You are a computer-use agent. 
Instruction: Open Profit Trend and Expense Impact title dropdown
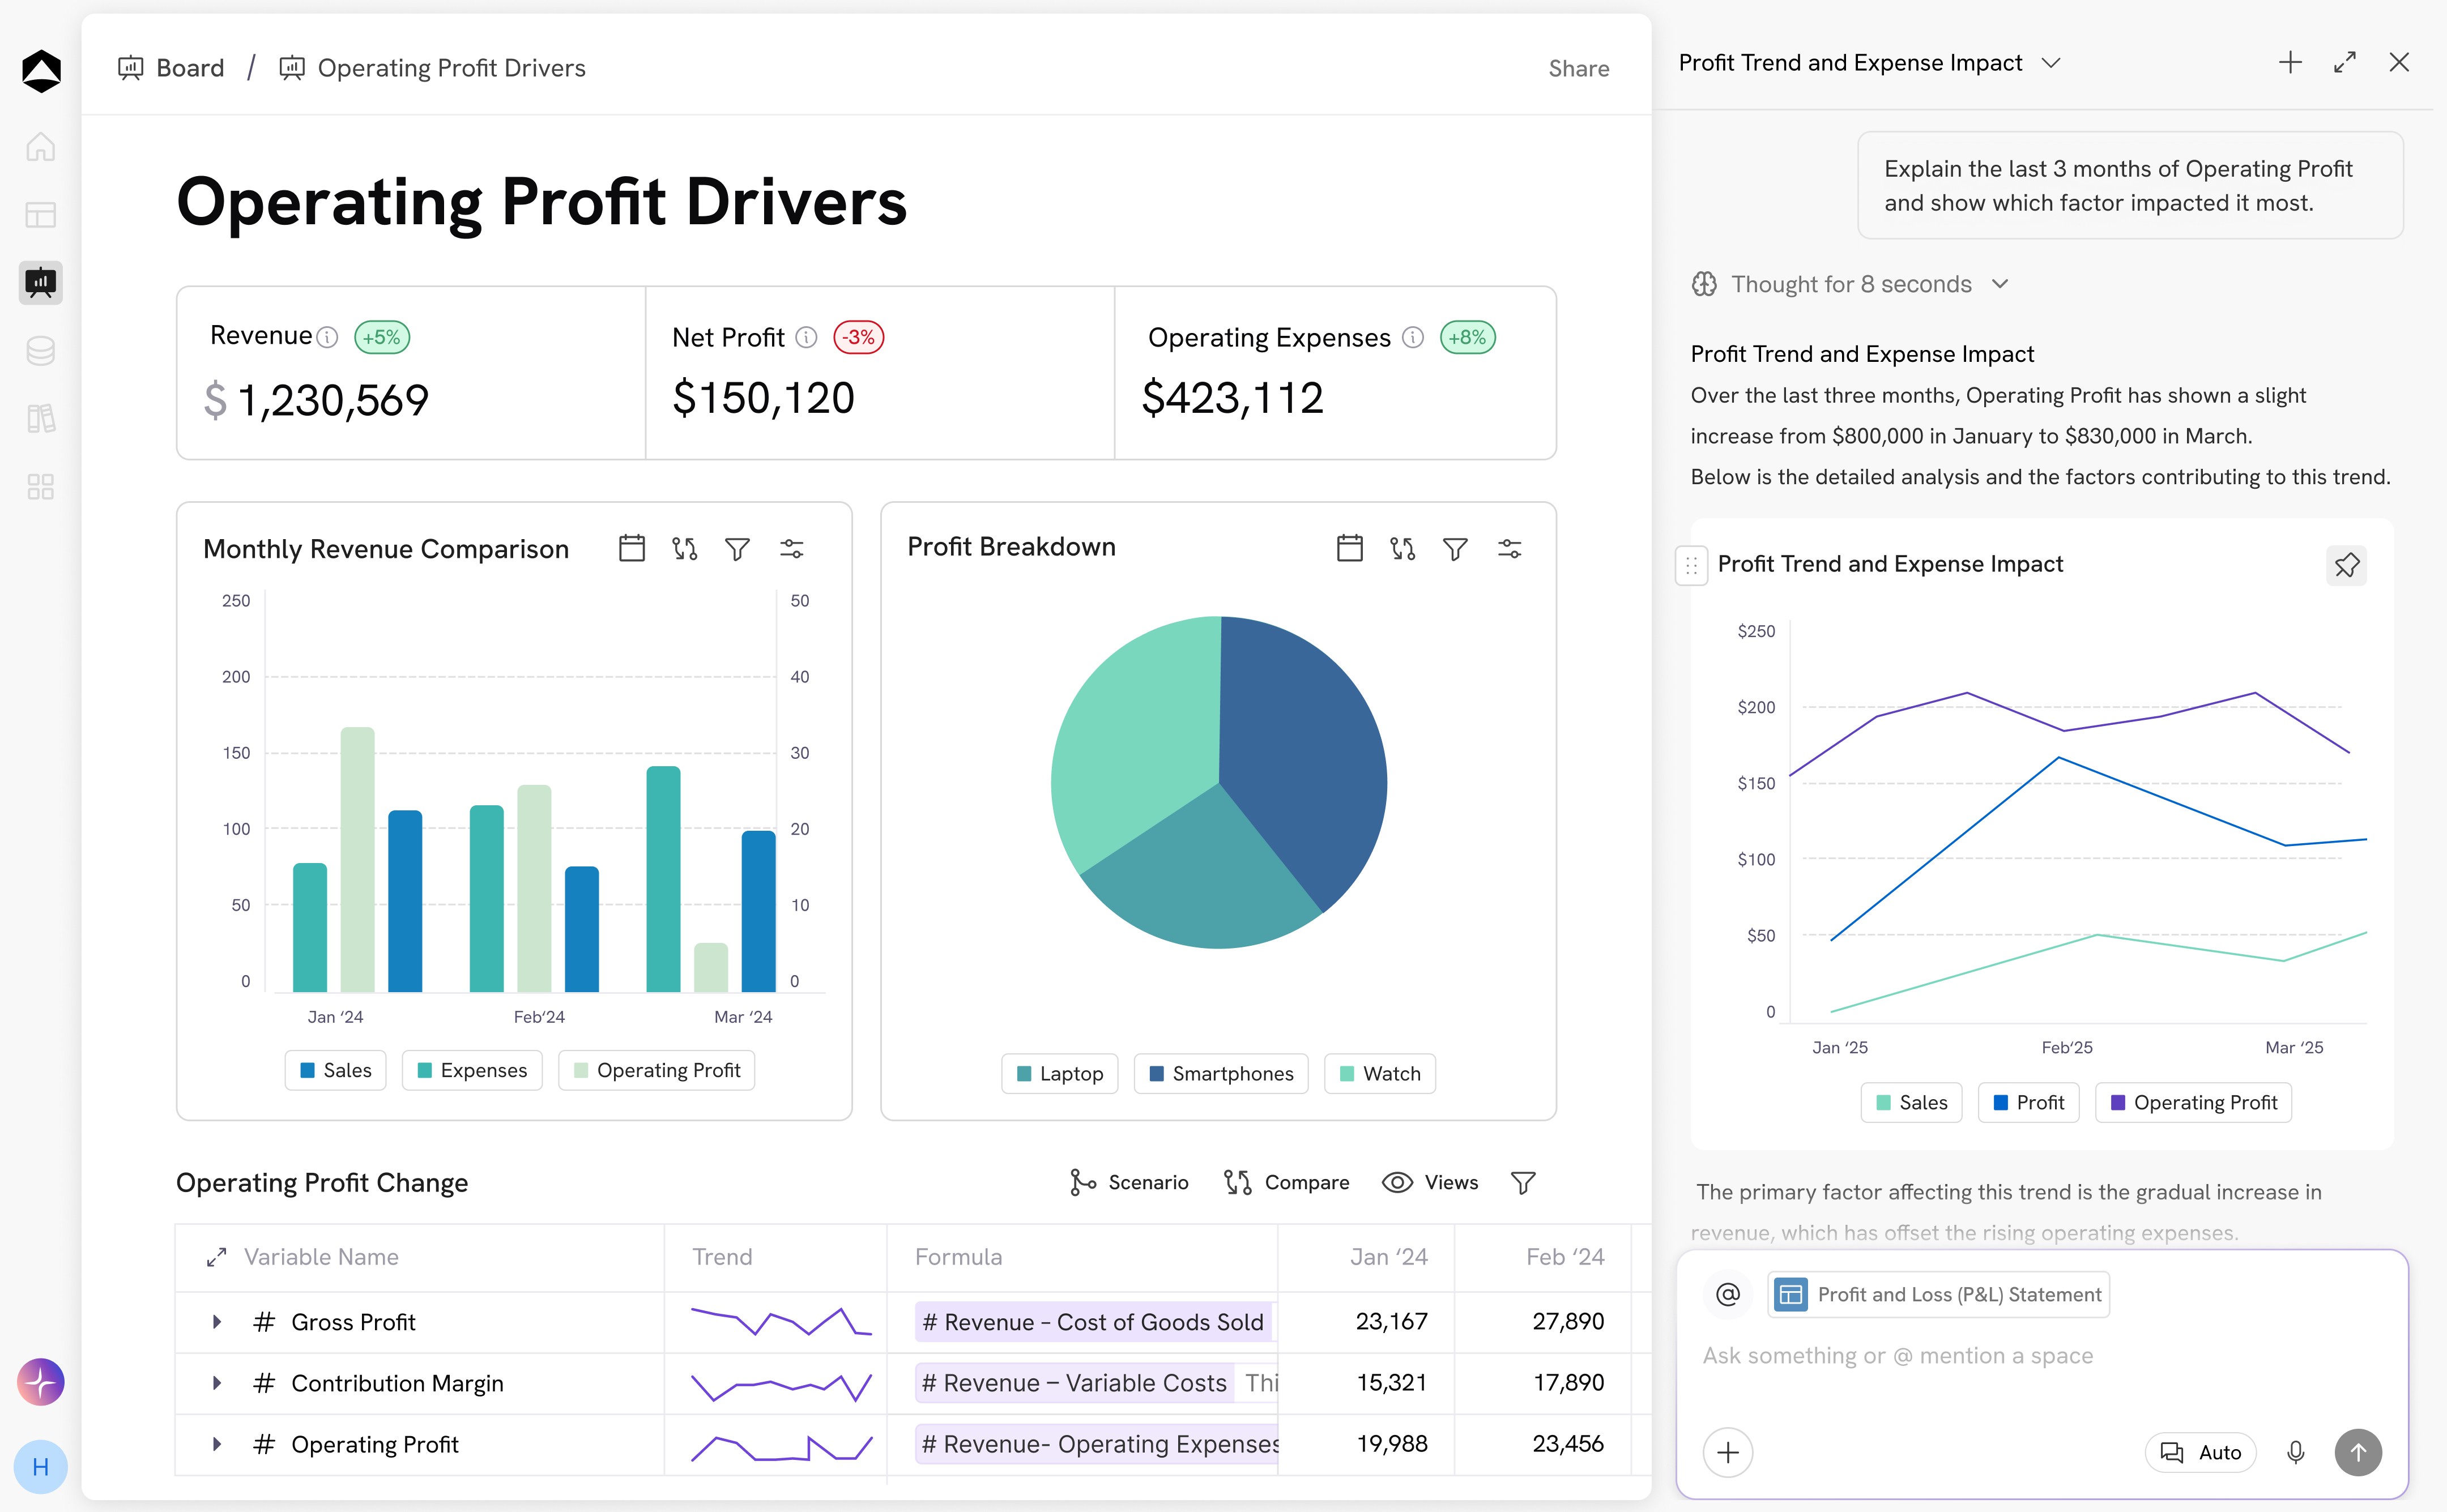(x=2051, y=63)
